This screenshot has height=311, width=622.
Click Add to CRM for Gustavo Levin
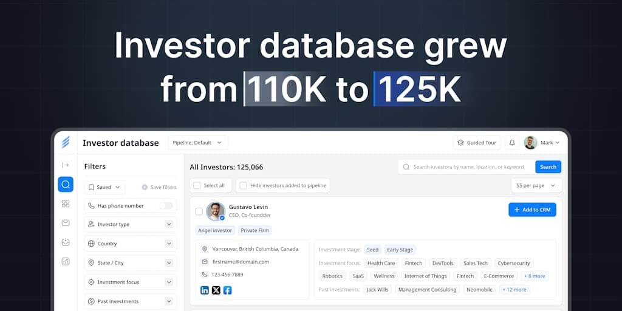tap(532, 210)
